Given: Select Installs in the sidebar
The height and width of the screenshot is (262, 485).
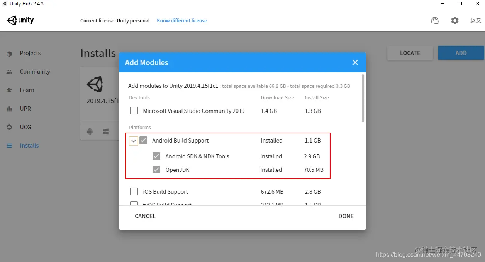Looking at the screenshot, I should 29,146.
